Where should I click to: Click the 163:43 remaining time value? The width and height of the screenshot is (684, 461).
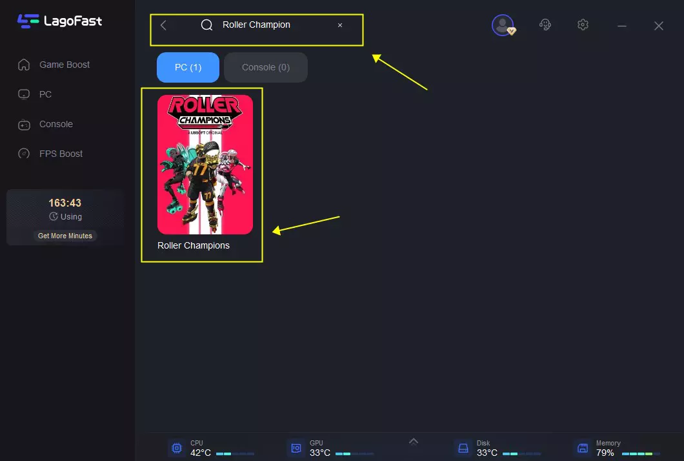(65, 203)
